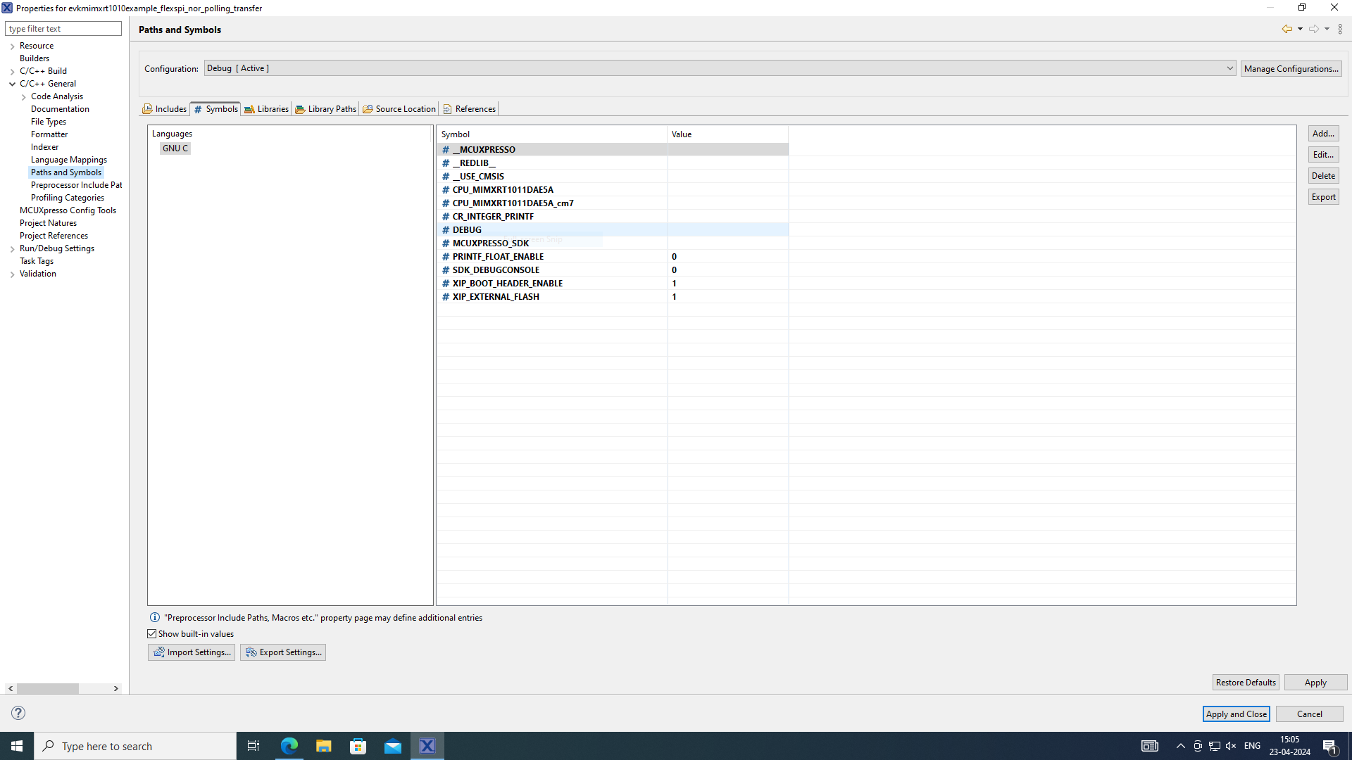Uncheck Show built-in values
This screenshot has height=760, width=1352.
tap(151, 633)
